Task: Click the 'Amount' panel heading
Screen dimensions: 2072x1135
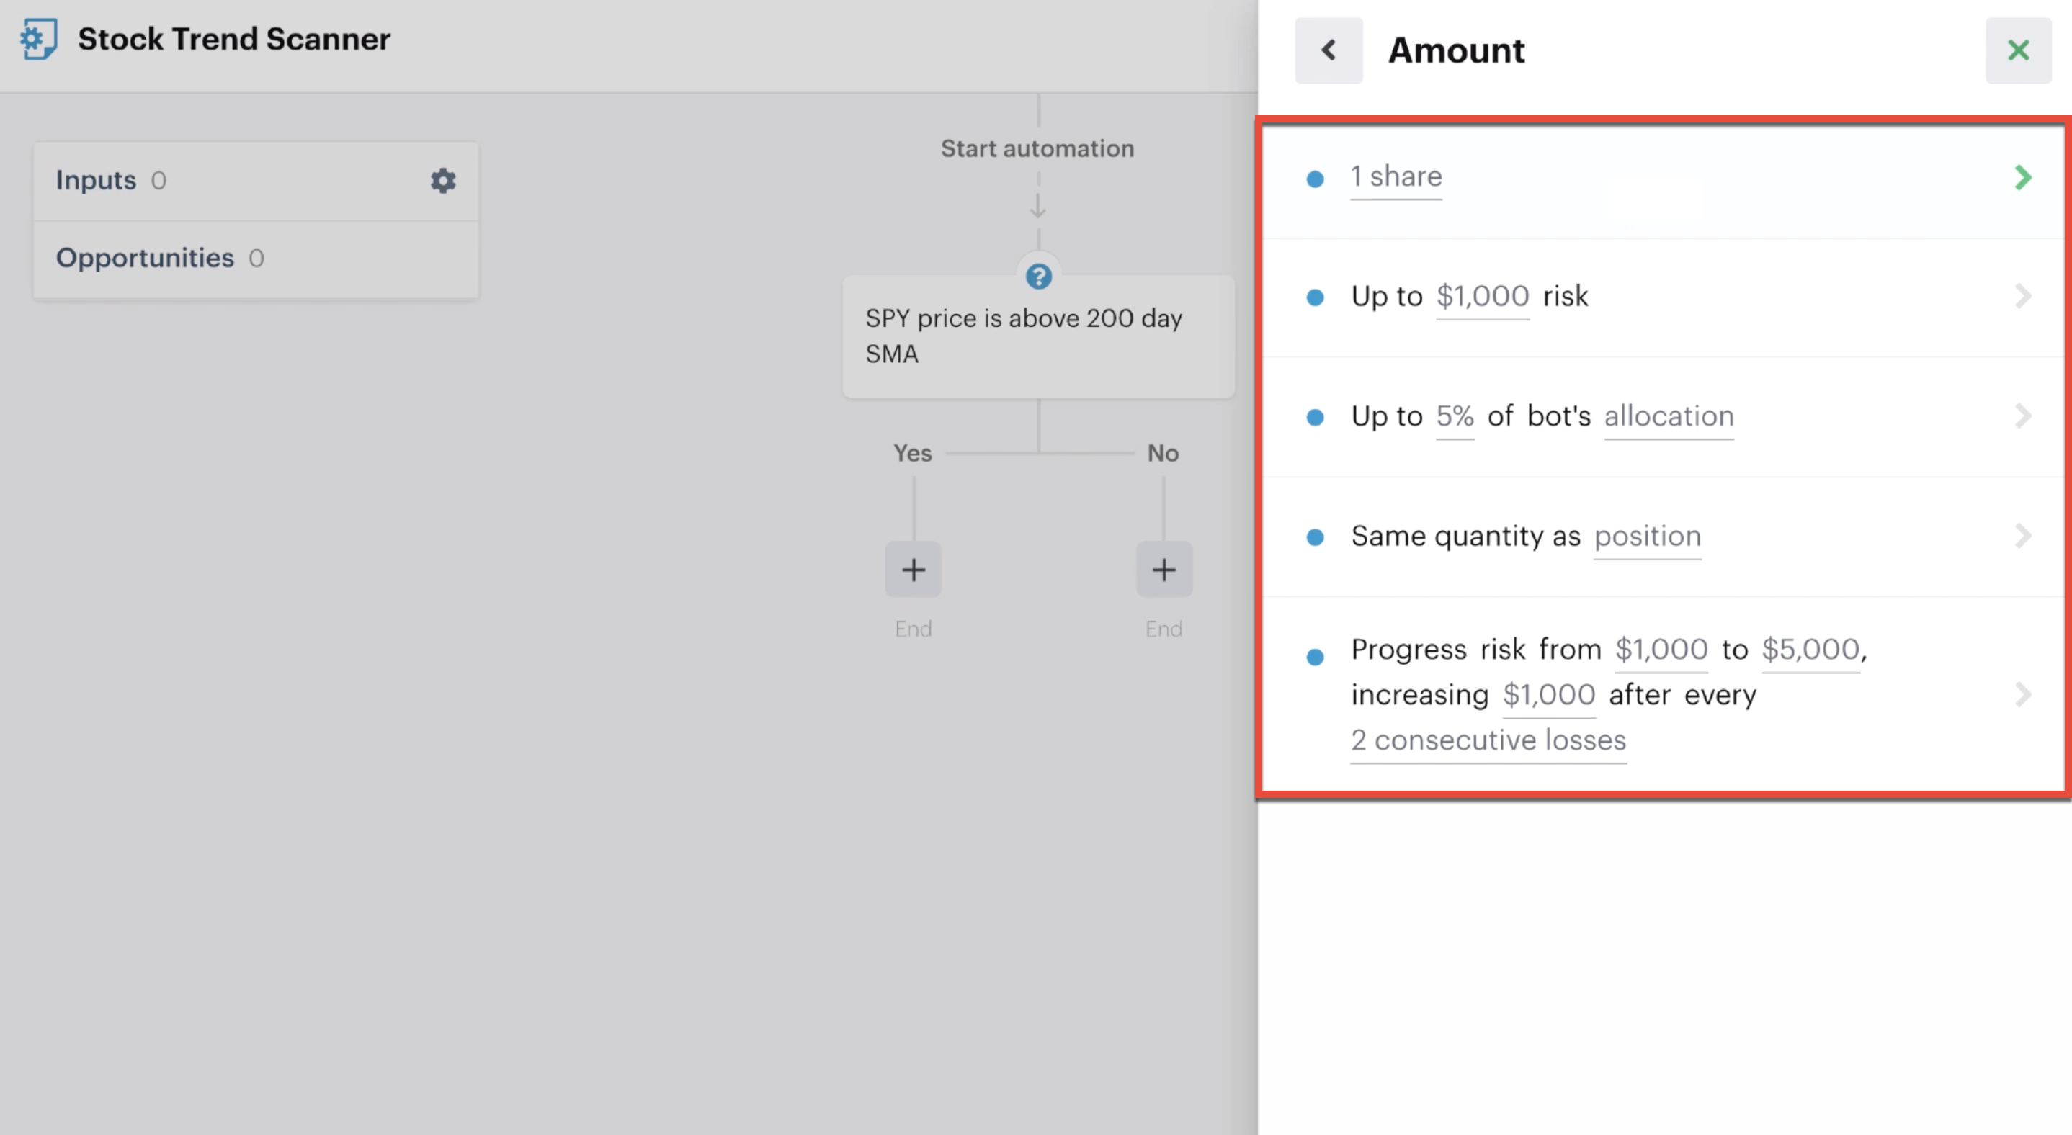Action: pos(1457,50)
